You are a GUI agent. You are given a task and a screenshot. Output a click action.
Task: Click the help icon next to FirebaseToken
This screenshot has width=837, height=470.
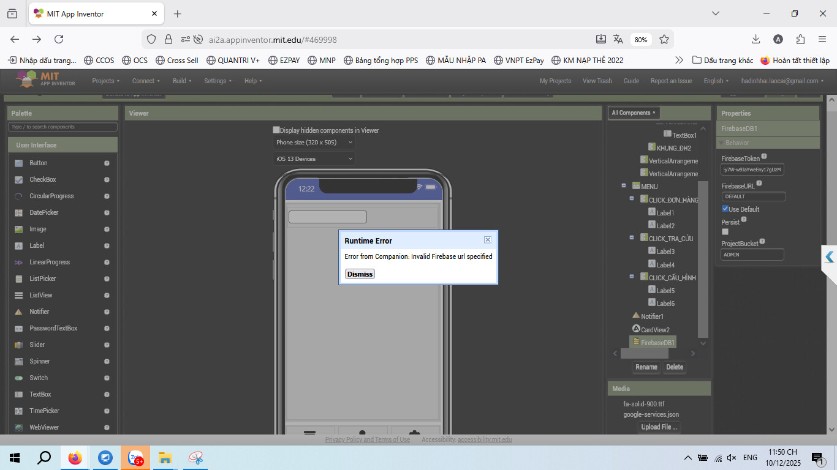point(763,157)
